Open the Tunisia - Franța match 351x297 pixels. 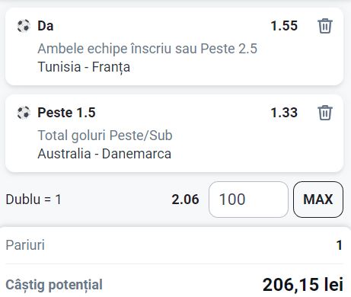(x=84, y=67)
